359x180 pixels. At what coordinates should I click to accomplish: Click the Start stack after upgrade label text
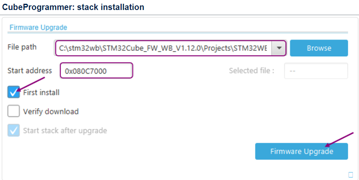(x=65, y=131)
